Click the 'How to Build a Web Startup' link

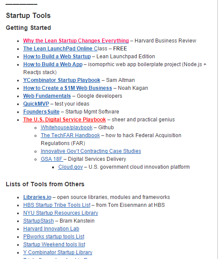(x=57, y=57)
